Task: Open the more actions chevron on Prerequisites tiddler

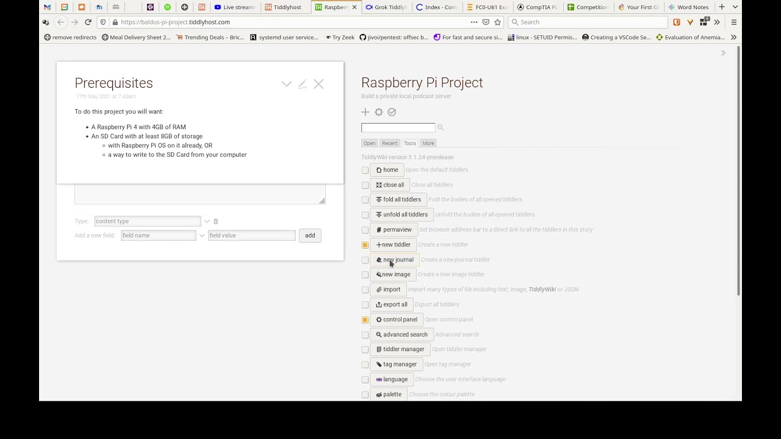Action: 286,84
